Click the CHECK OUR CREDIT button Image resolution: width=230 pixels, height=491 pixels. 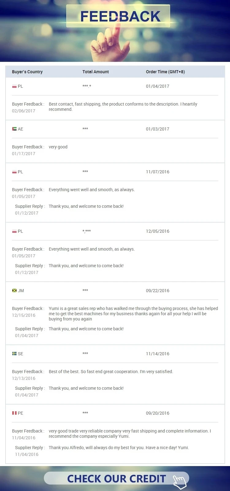coord(117,479)
